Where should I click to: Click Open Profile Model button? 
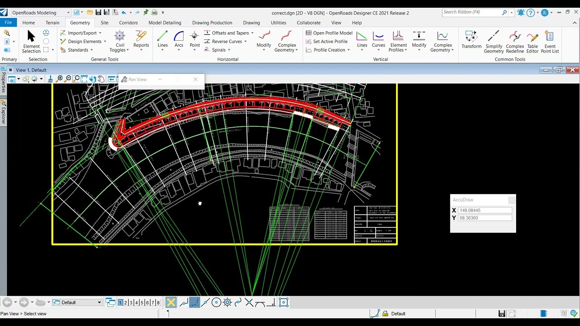pos(329,33)
